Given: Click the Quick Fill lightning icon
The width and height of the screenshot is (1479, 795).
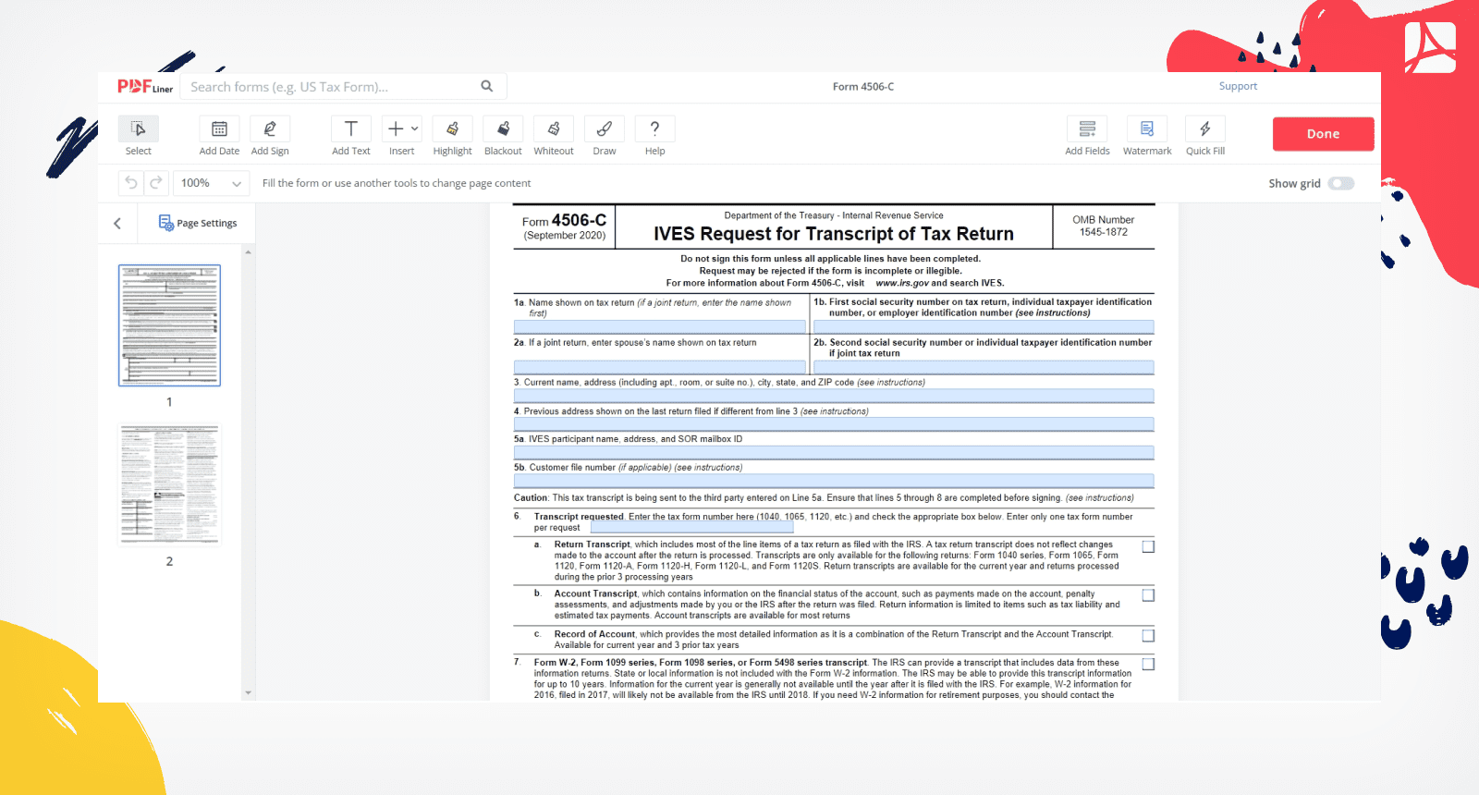Looking at the screenshot, I should (1204, 129).
